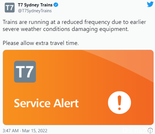
Task: Open the @T7SydneyTrains handle link
Action: tap(35, 11)
